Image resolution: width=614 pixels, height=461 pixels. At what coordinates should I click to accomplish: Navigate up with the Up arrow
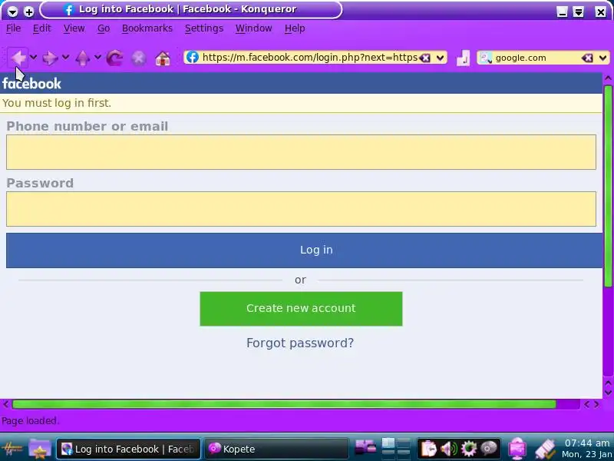(x=83, y=58)
